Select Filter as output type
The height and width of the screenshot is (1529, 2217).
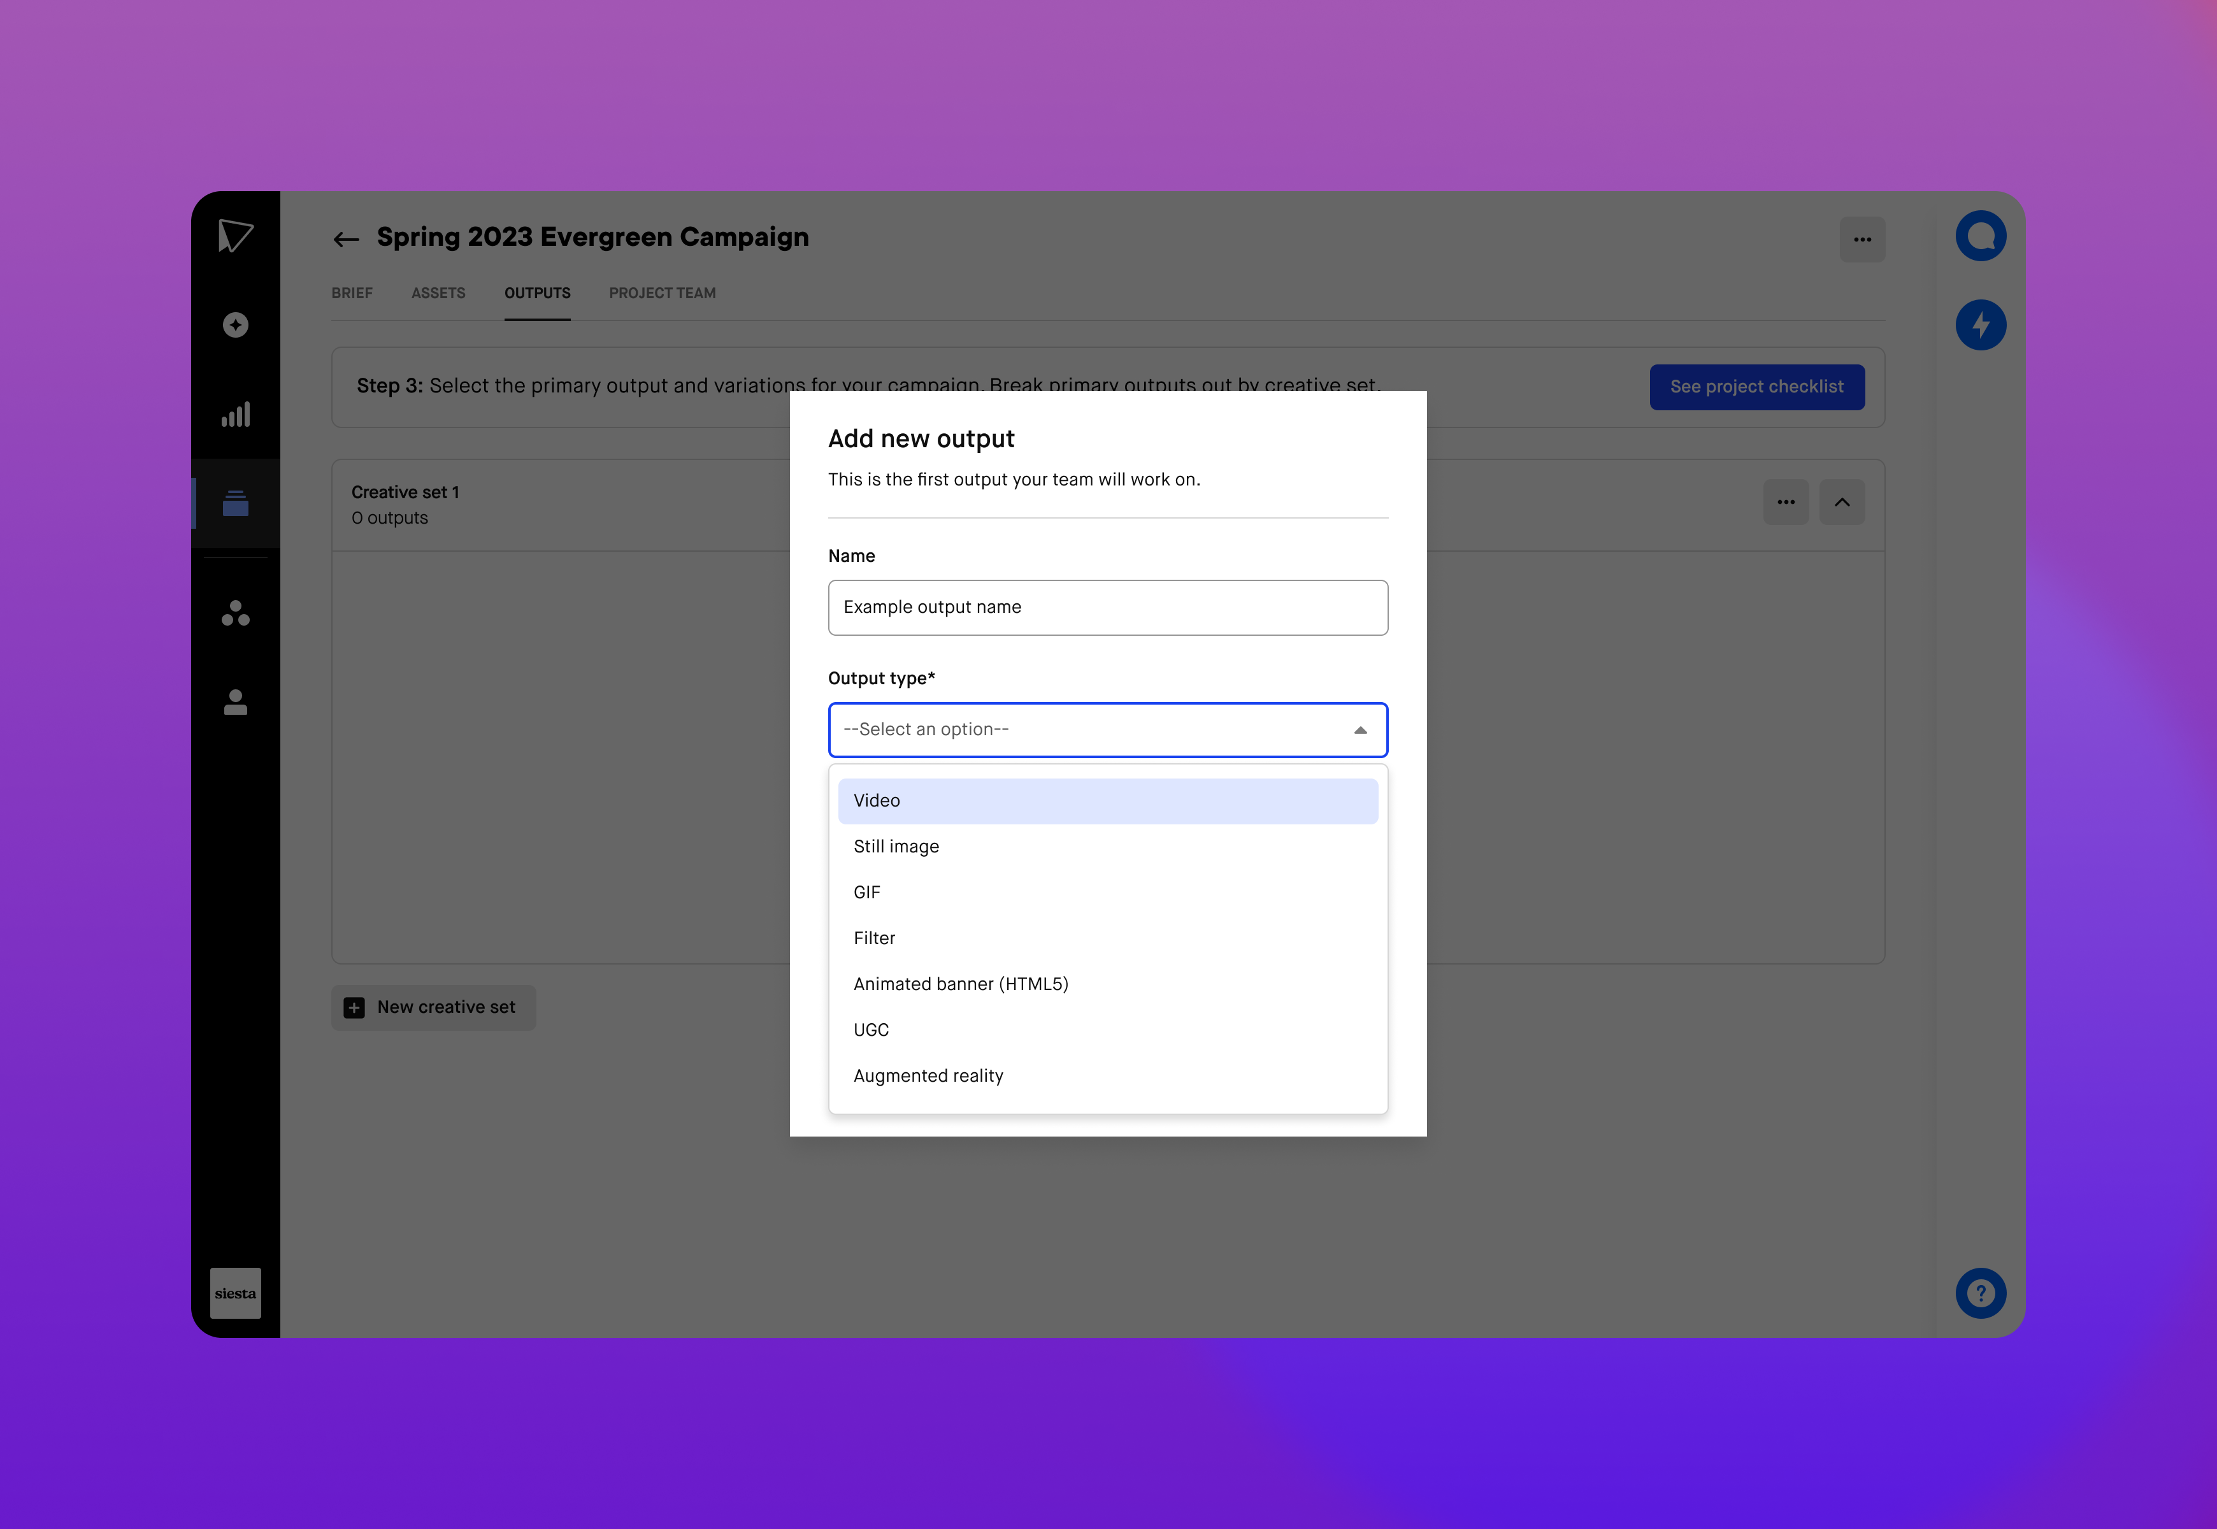1107,939
